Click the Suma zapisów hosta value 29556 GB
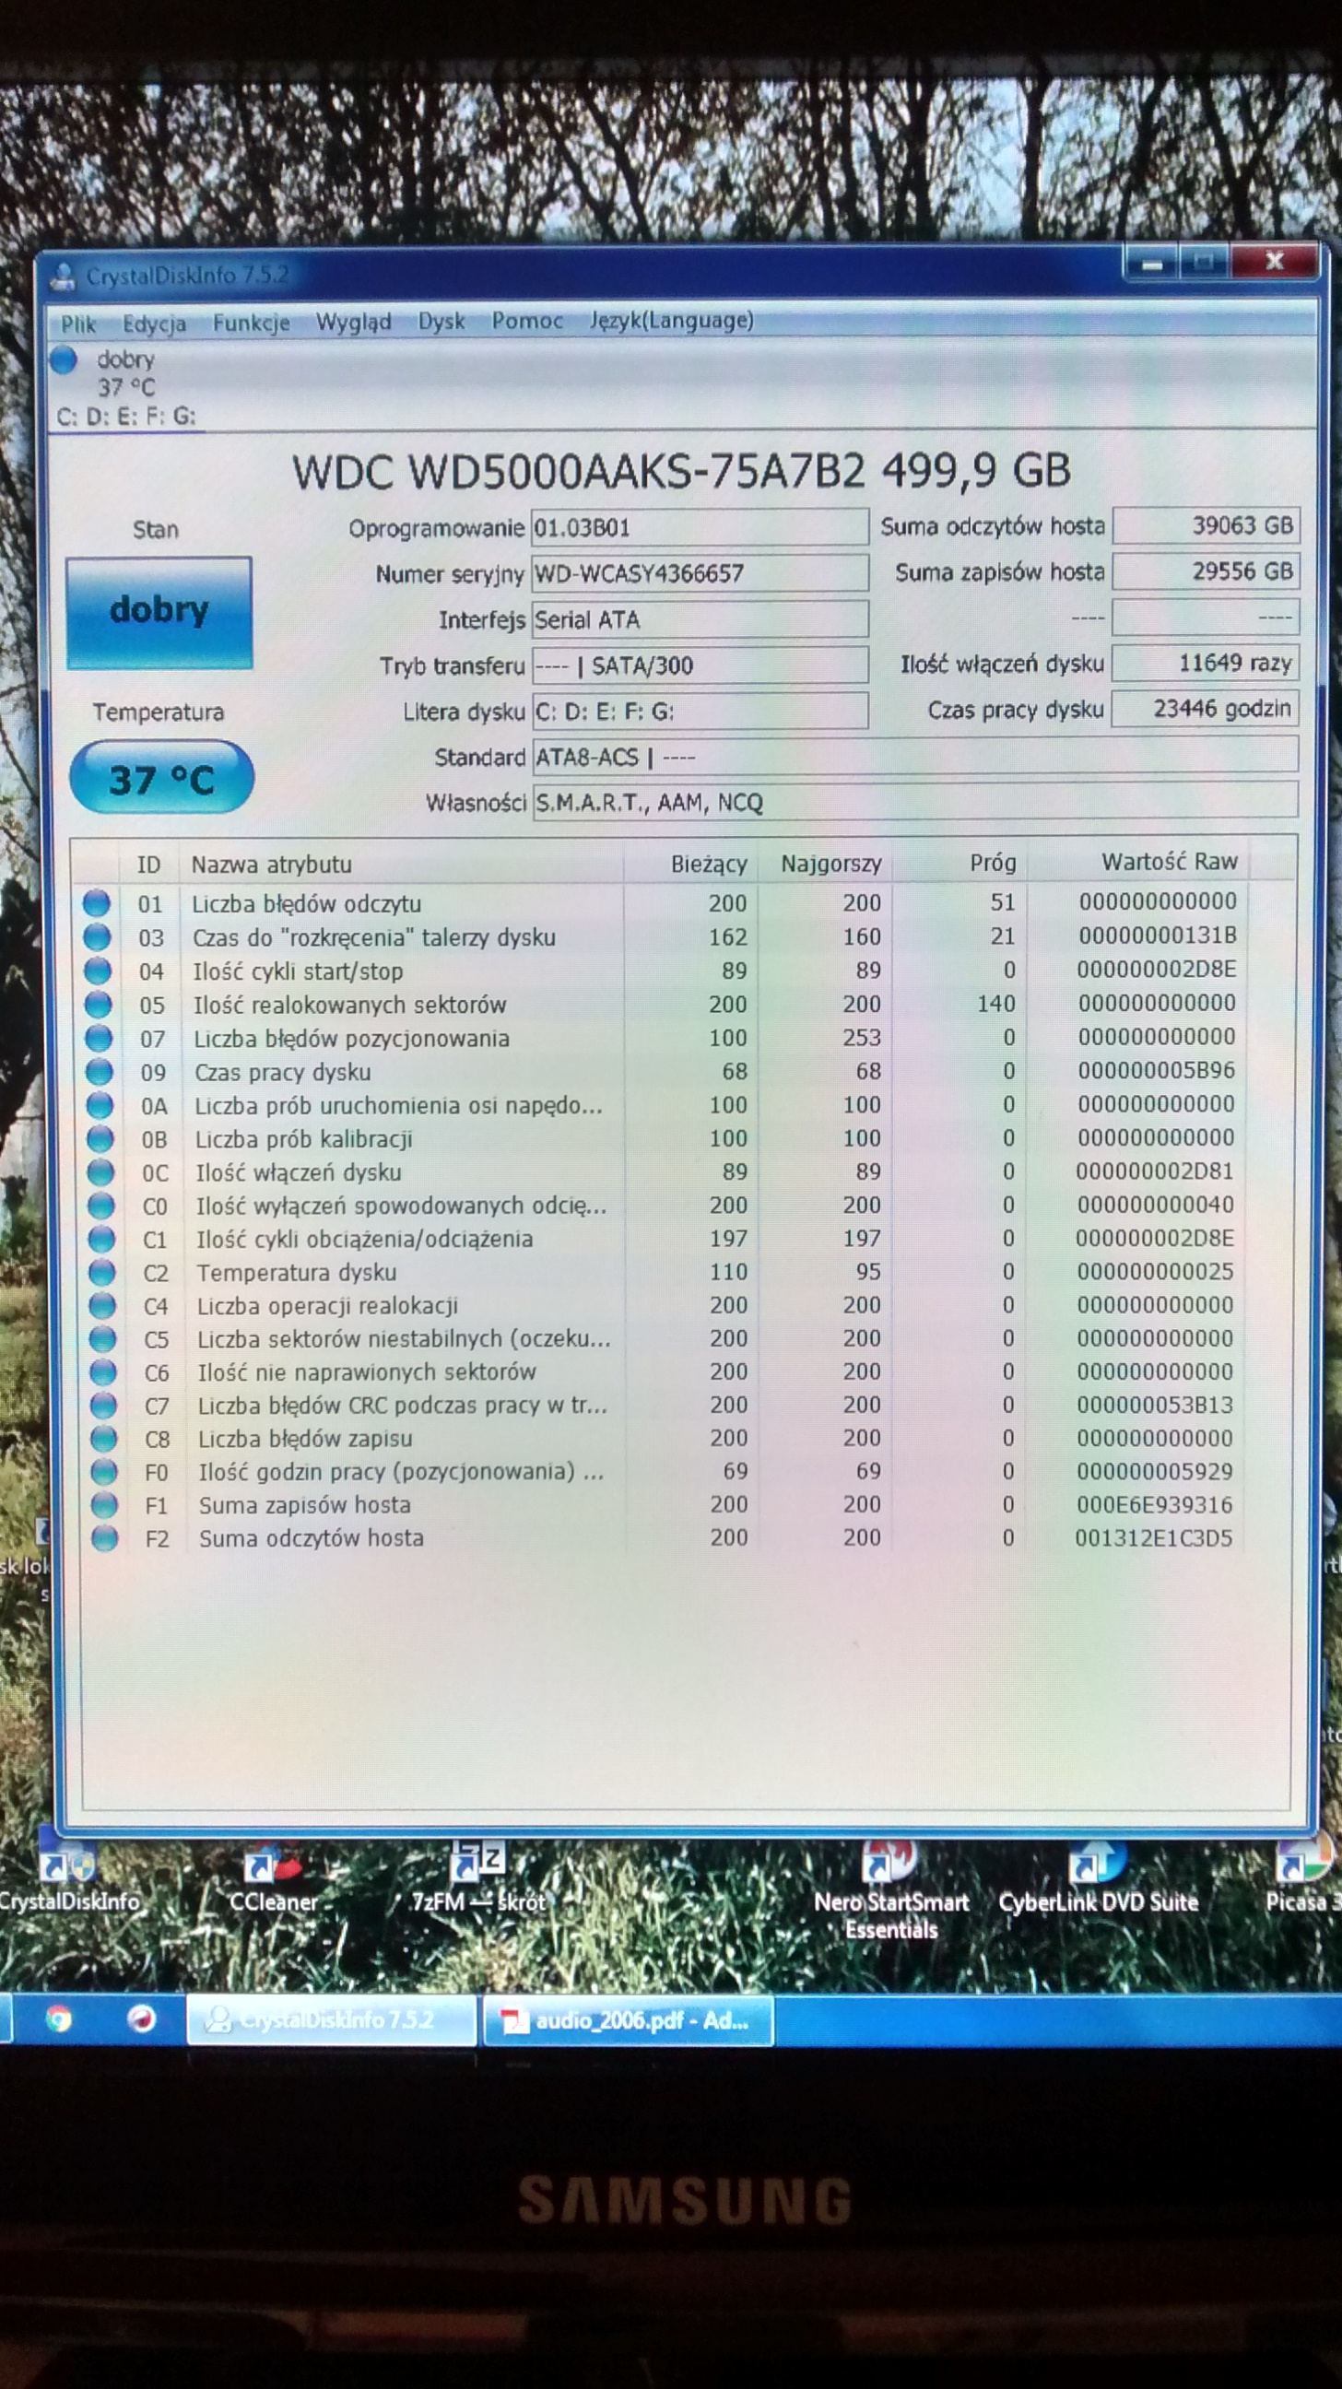The height and width of the screenshot is (2389, 1342). tap(1206, 571)
